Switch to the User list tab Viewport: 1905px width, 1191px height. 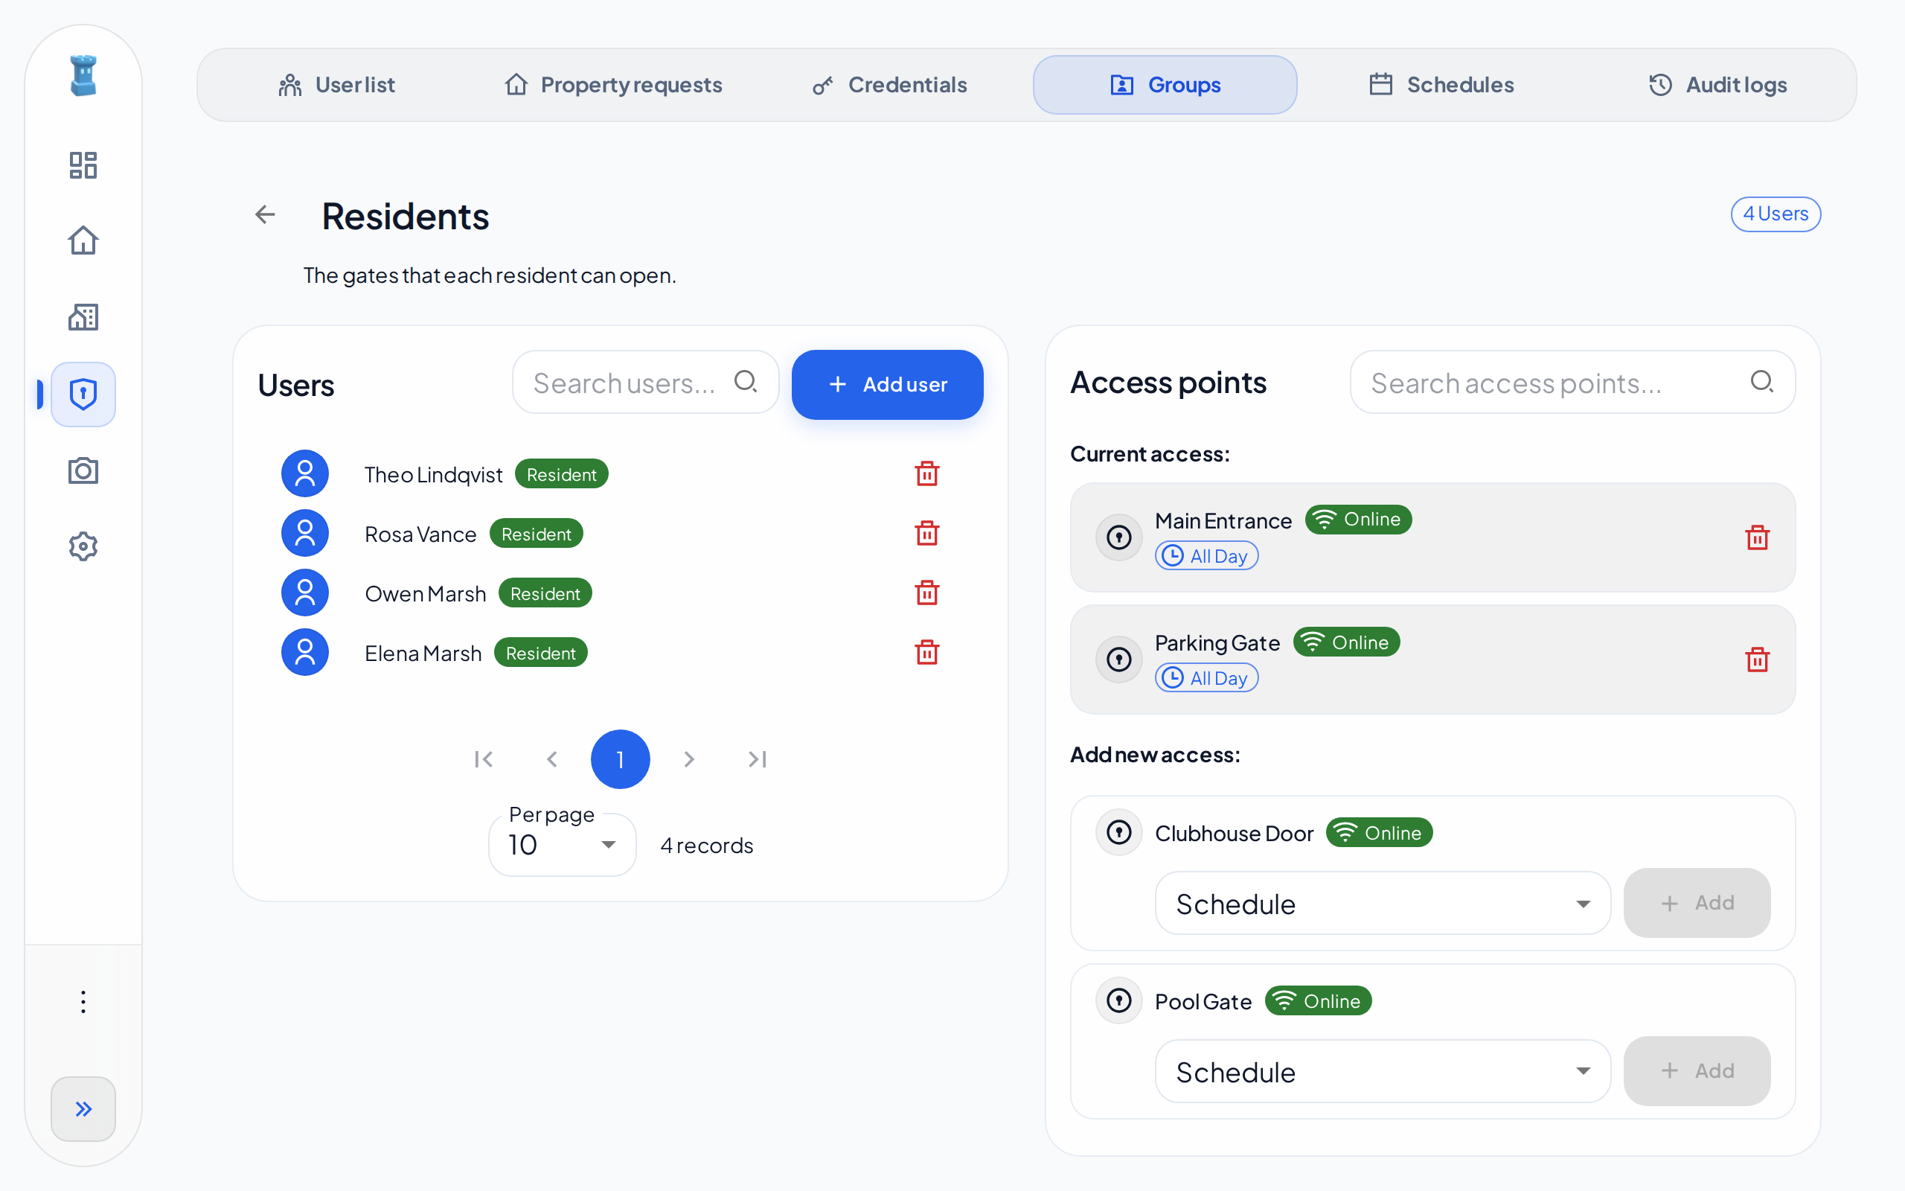(336, 85)
